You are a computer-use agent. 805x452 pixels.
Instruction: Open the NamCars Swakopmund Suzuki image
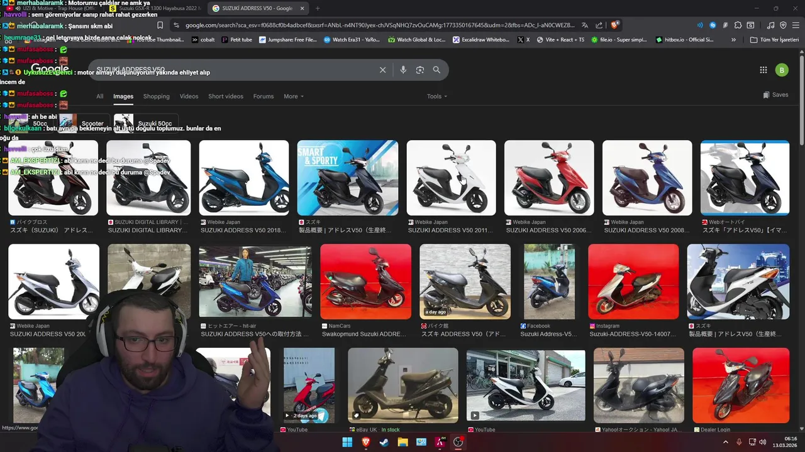tap(365, 282)
